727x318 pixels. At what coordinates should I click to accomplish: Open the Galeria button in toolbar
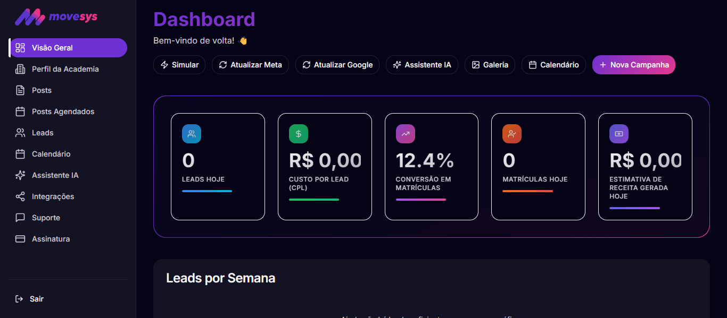tap(490, 65)
